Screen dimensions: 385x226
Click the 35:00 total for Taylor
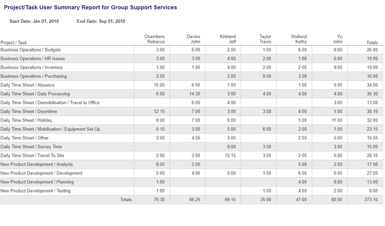click(x=266, y=200)
